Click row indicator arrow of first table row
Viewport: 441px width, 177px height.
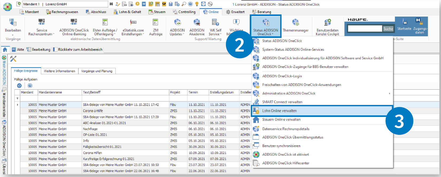click(x=18, y=105)
